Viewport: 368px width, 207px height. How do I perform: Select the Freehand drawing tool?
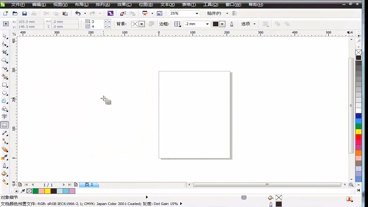5,69
